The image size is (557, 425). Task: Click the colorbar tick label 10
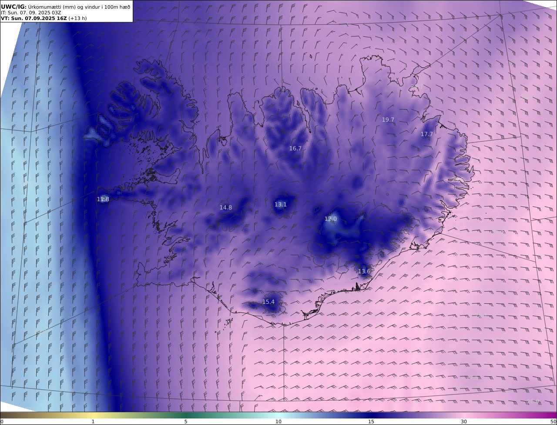[x=278, y=422]
